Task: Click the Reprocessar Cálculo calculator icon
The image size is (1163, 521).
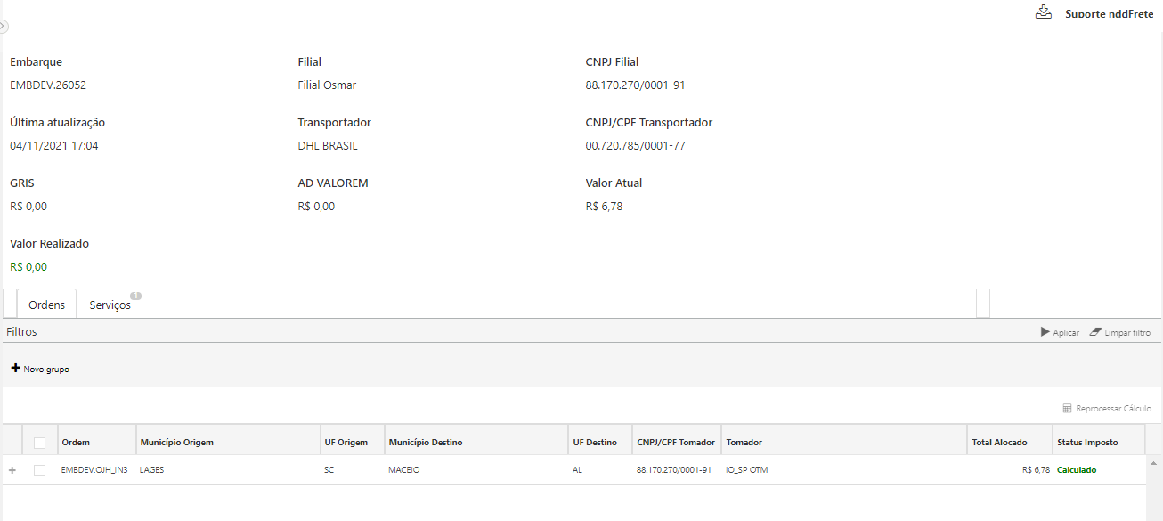Action: pyautogui.click(x=1067, y=408)
